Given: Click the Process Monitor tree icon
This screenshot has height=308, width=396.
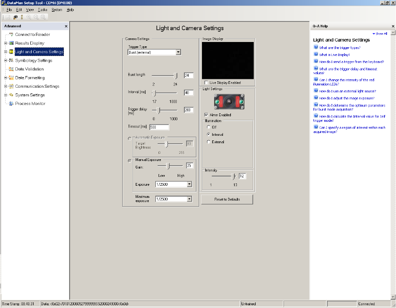Looking at the screenshot, I should click(x=11, y=103).
